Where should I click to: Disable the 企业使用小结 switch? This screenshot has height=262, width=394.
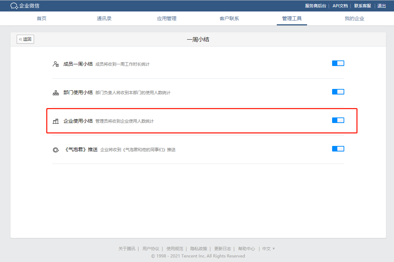(x=338, y=120)
